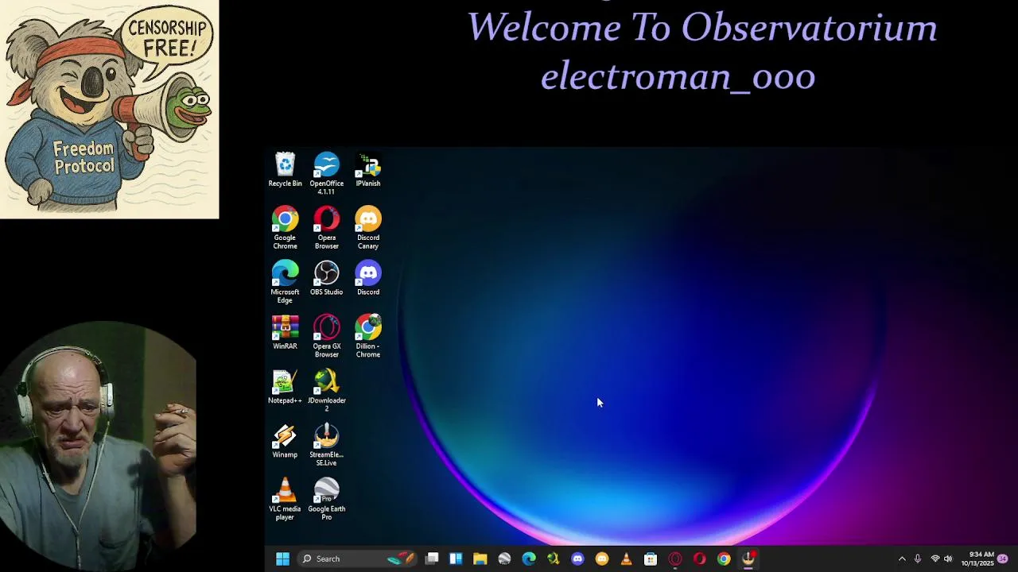Open the Widgets taskbar icon
Viewport: 1018px width, 572px height.
(x=456, y=558)
